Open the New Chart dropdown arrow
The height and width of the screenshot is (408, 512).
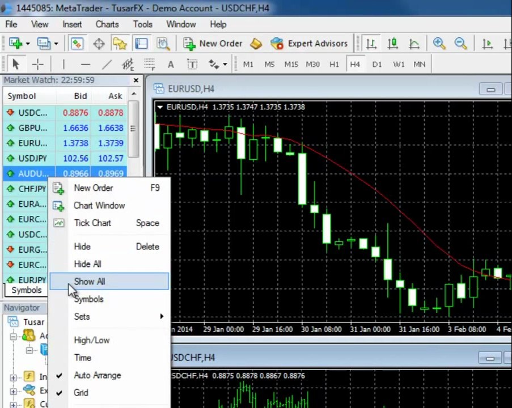28,44
